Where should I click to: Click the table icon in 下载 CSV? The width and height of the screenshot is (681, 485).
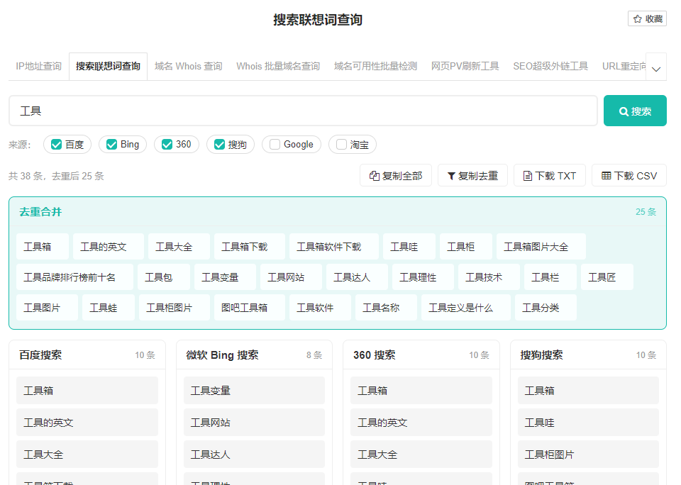(606, 175)
